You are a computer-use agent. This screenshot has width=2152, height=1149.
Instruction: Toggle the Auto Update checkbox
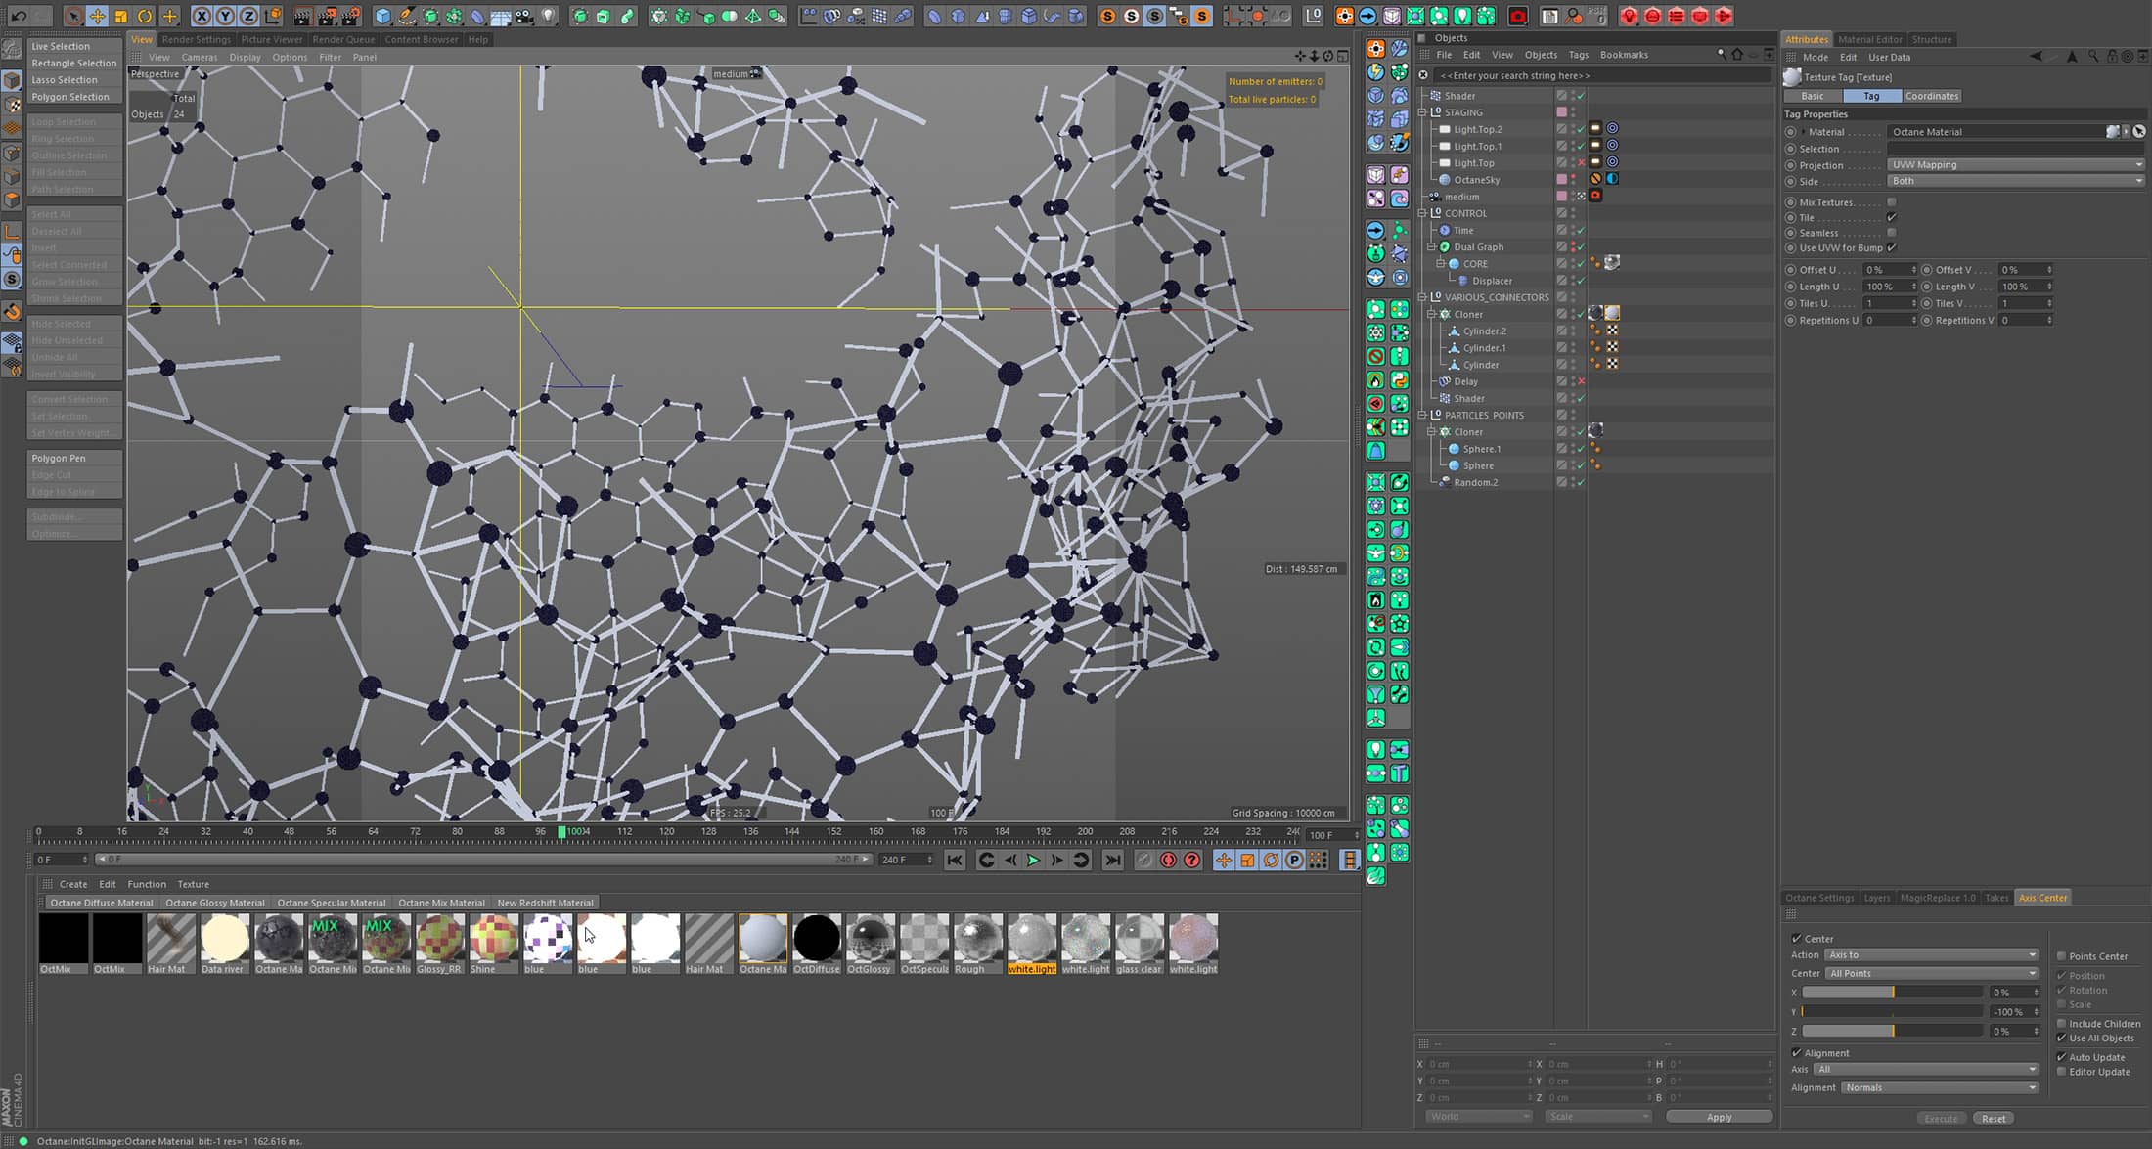[2061, 1057]
